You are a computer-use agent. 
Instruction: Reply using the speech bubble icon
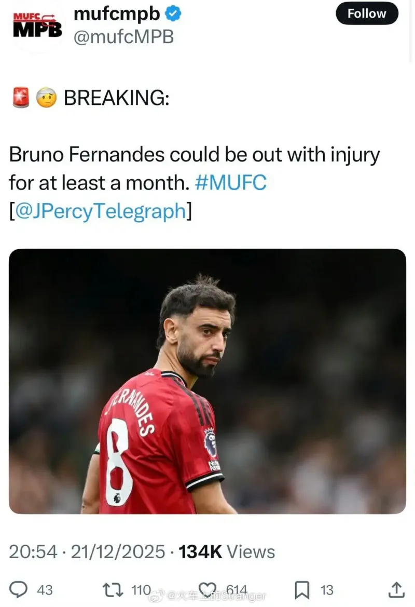point(19,590)
